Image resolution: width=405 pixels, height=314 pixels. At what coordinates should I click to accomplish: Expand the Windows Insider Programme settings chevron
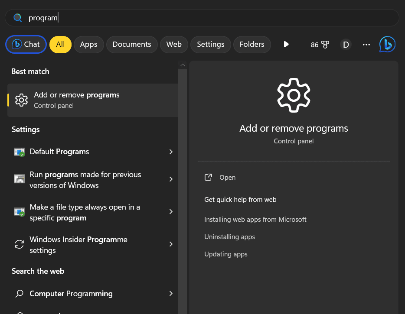(171, 244)
